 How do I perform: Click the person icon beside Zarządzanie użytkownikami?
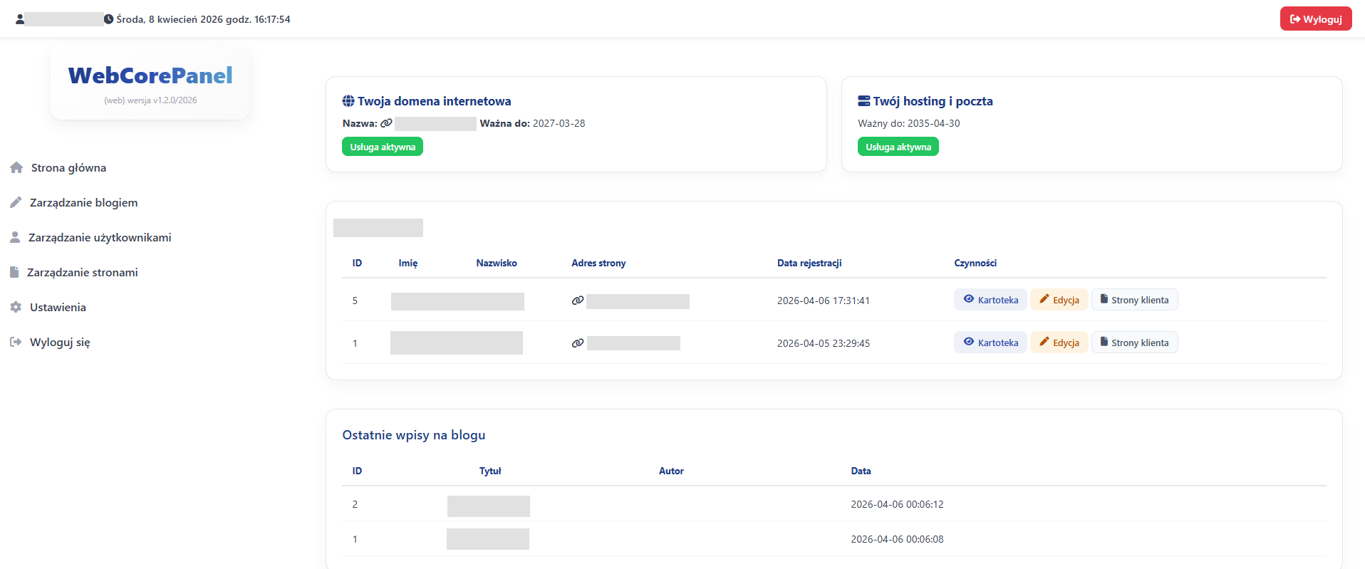tap(15, 237)
